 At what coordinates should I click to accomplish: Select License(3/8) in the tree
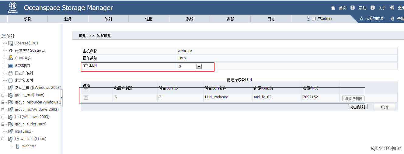[26, 43]
